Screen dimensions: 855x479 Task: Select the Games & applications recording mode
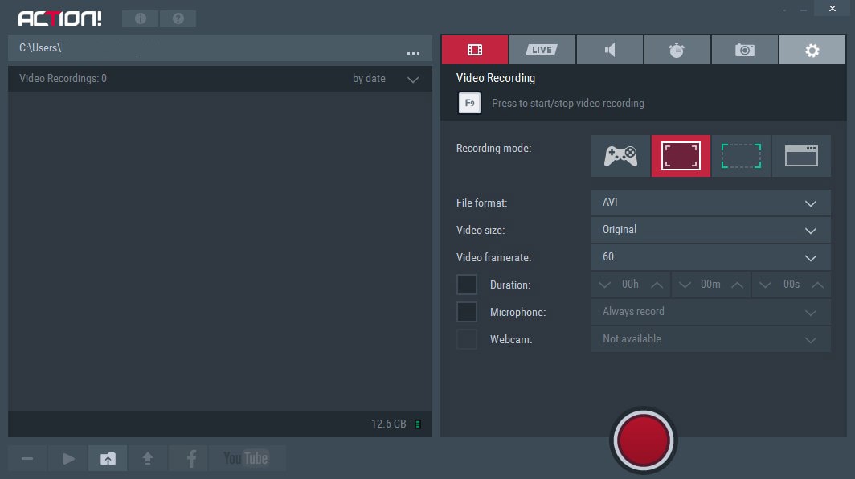pyautogui.click(x=620, y=156)
